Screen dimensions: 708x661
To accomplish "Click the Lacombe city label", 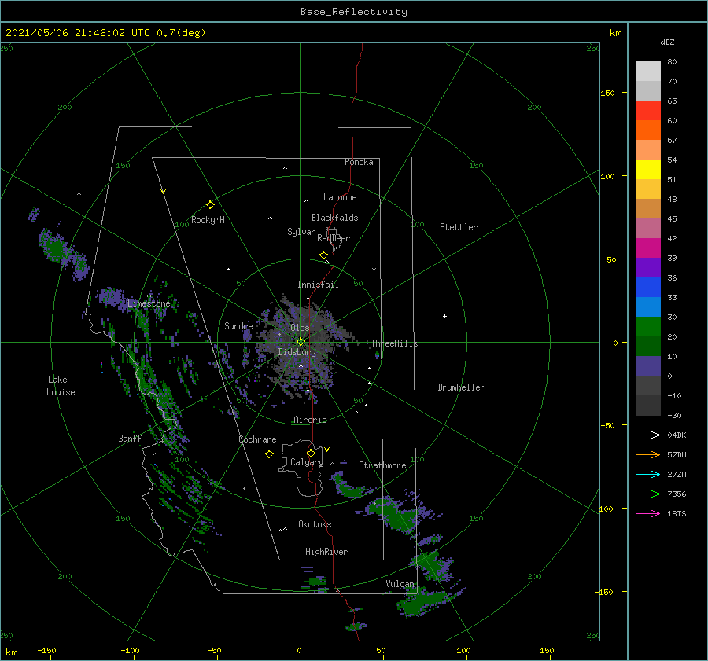I will pyautogui.click(x=340, y=197).
